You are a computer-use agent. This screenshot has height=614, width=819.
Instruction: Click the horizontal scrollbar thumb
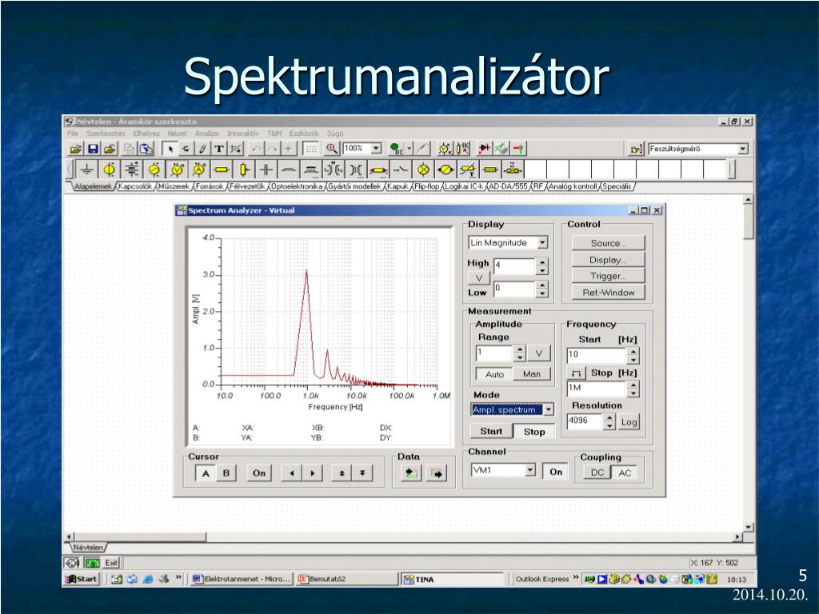click(141, 536)
